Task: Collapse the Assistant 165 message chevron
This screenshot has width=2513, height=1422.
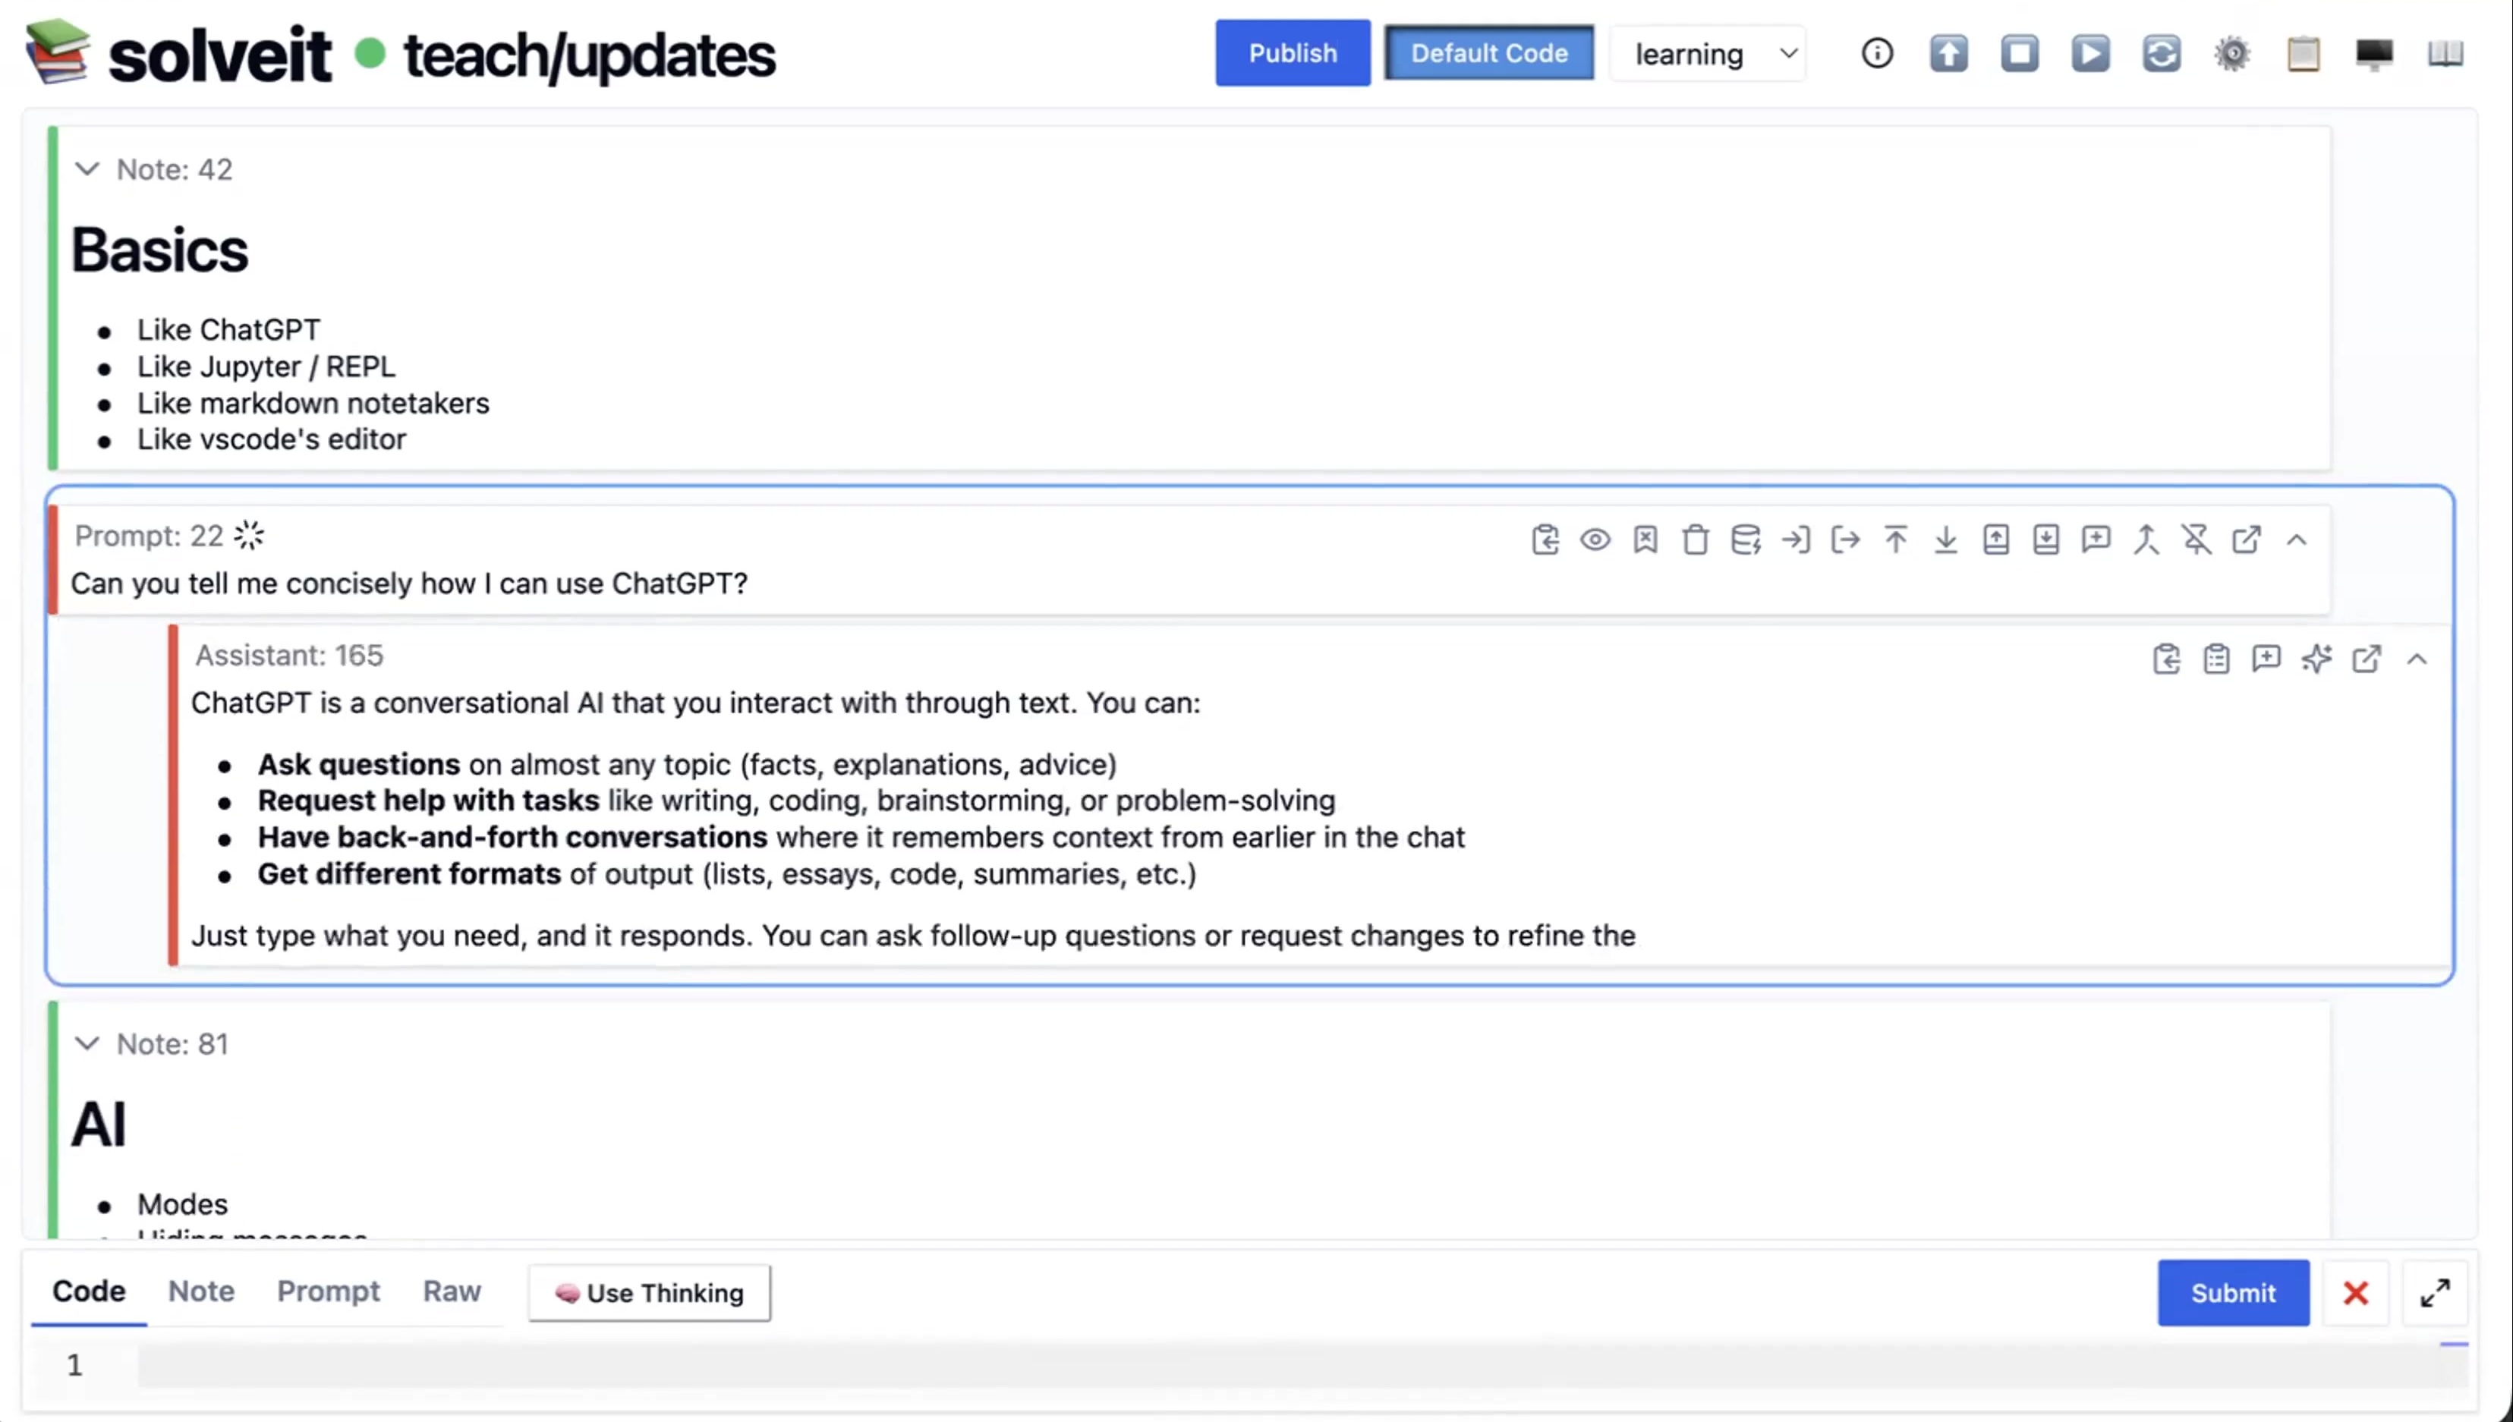Action: (x=2417, y=659)
